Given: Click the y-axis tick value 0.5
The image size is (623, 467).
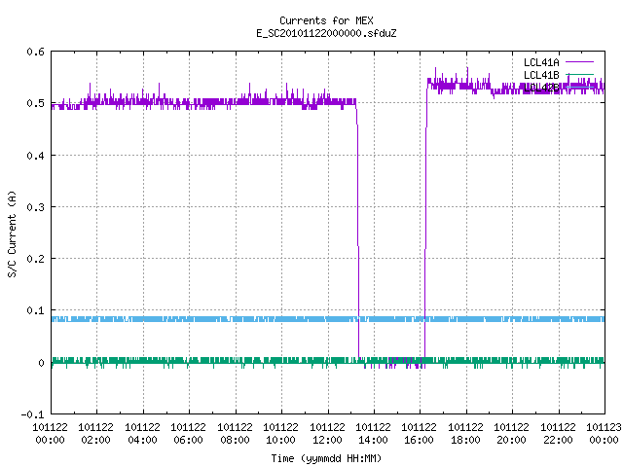Looking at the screenshot, I should coord(35,103).
